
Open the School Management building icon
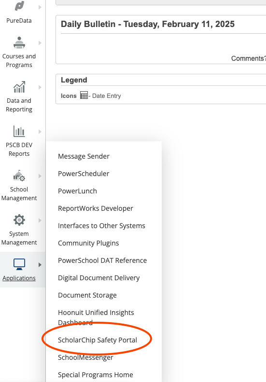tap(19, 176)
